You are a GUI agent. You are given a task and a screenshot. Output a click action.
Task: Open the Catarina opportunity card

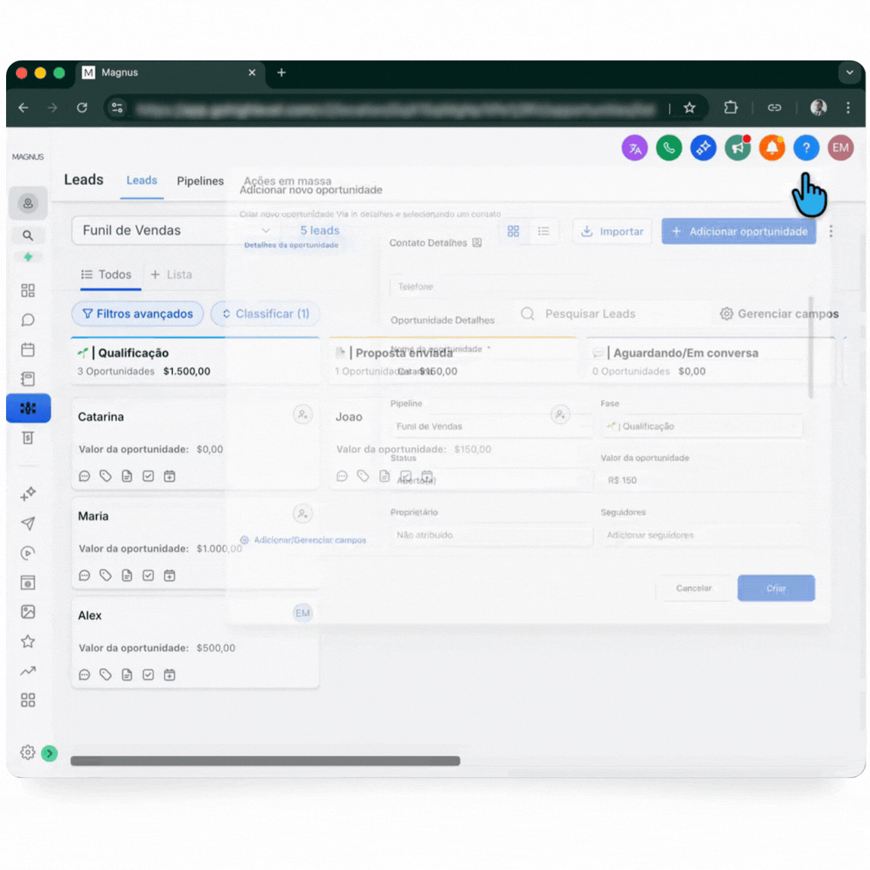pos(195,443)
